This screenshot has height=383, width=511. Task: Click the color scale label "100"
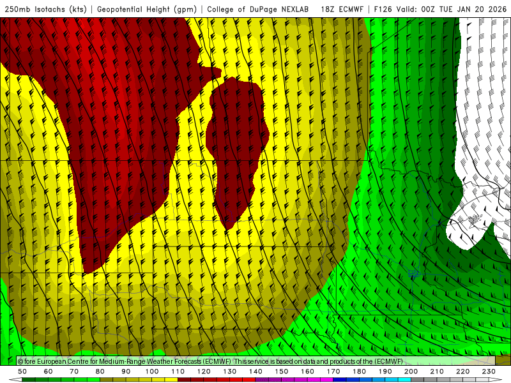(152, 372)
